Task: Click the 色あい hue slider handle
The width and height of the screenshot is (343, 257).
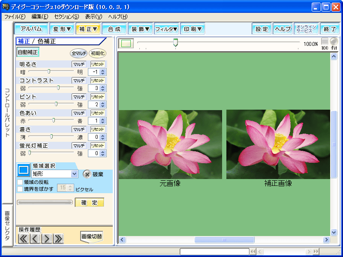Action: (54, 120)
